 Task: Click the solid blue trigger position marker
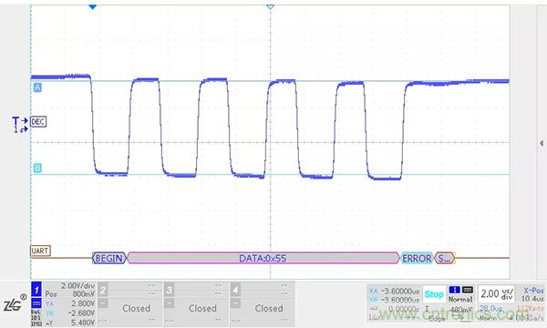[92, 6]
